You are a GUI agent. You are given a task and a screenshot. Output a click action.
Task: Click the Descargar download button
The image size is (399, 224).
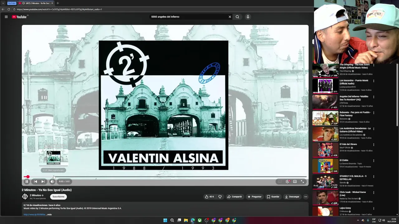coord(292,197)
